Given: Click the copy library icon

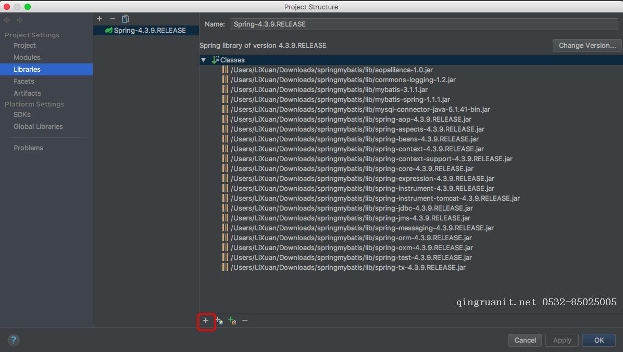Looking at the screenshot, I should click(126, 19).
